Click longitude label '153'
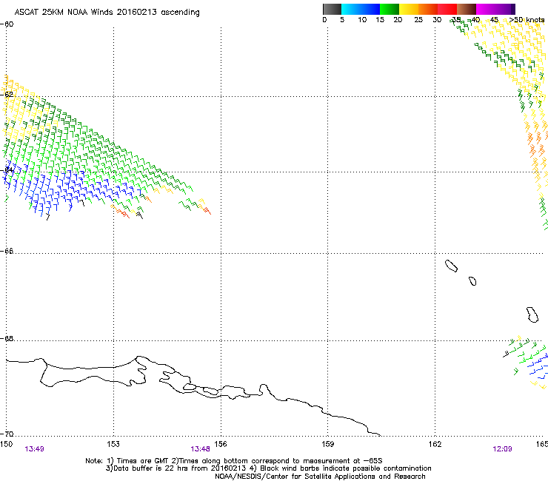548x481 pixels. 113,444
